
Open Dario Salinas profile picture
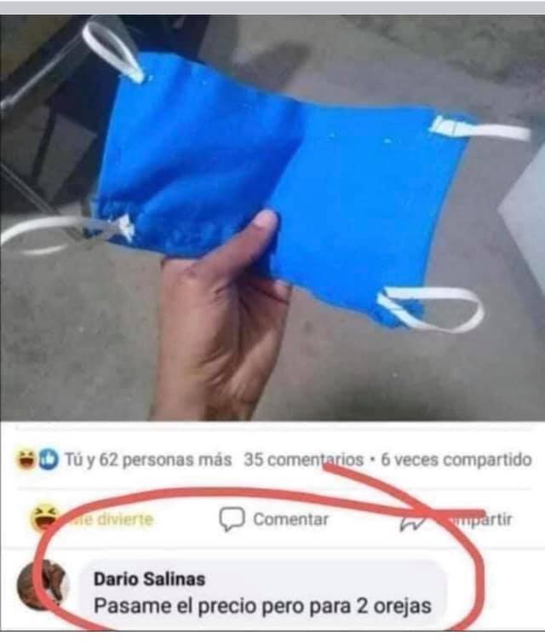(43, 586)
